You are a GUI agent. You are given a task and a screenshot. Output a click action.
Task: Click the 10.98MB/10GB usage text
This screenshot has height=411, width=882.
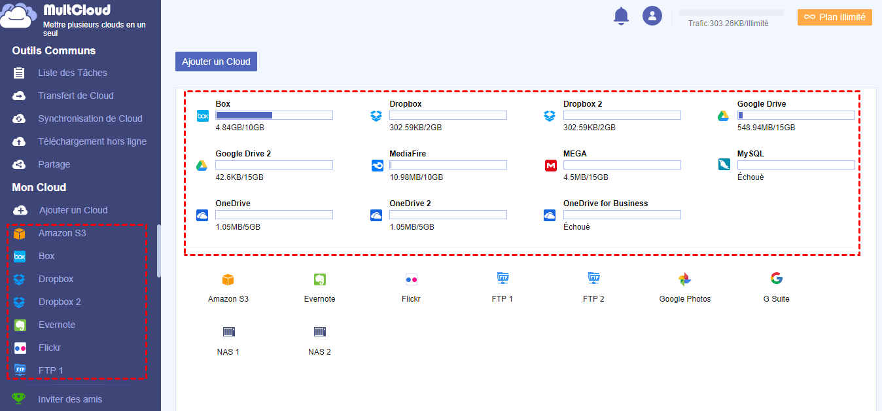click(416, 177)
